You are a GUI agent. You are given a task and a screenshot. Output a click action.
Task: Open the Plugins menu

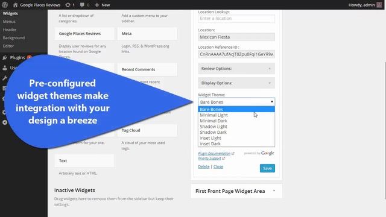click(17, 58)
